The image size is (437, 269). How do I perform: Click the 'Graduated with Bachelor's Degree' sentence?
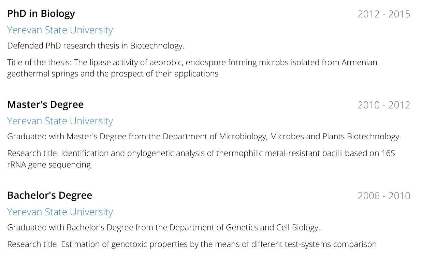tap(163, 227)
